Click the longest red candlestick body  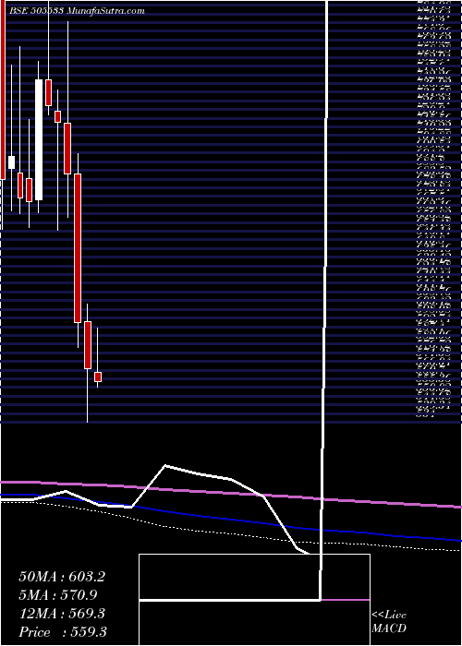tap(78, 248)
